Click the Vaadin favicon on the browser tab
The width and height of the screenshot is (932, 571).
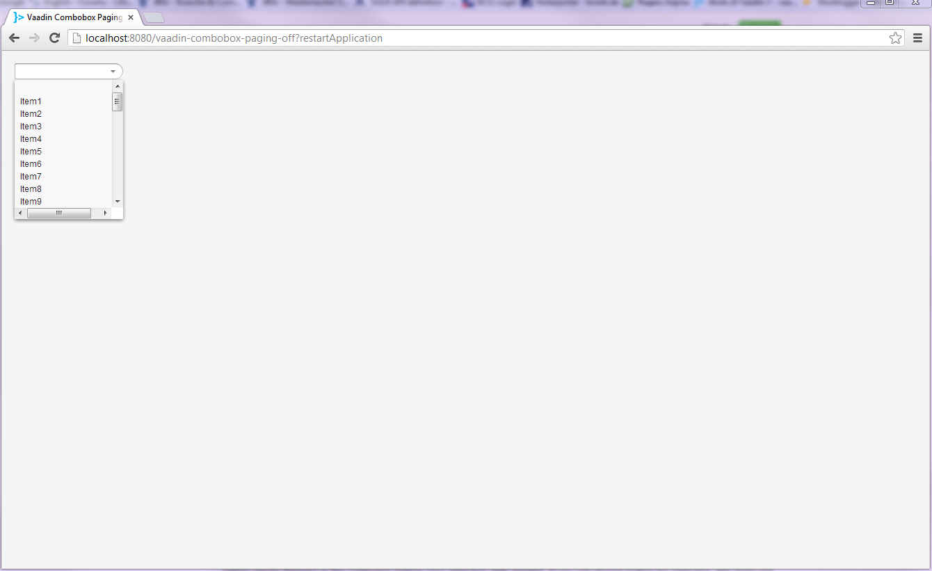pyautogui.click(x=18, y=17)
